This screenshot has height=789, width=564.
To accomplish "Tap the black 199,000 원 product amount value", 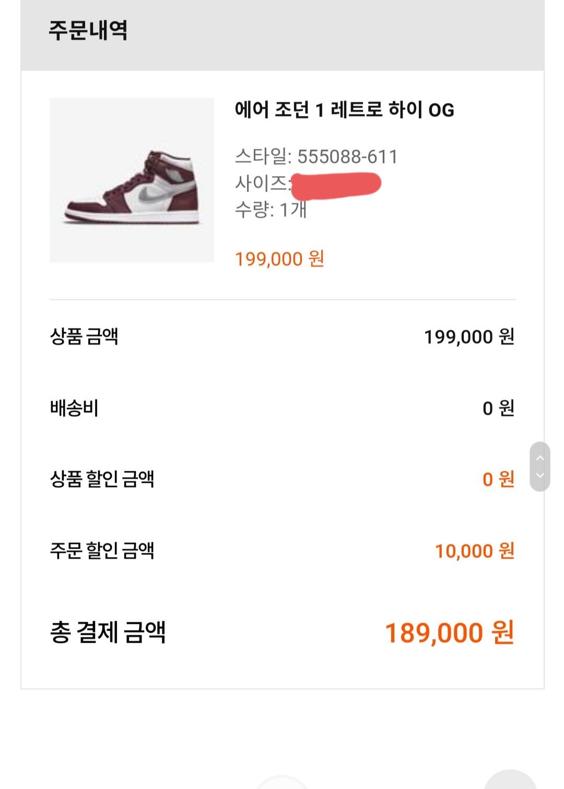I will pyautogui.click(x=468, y=337).
